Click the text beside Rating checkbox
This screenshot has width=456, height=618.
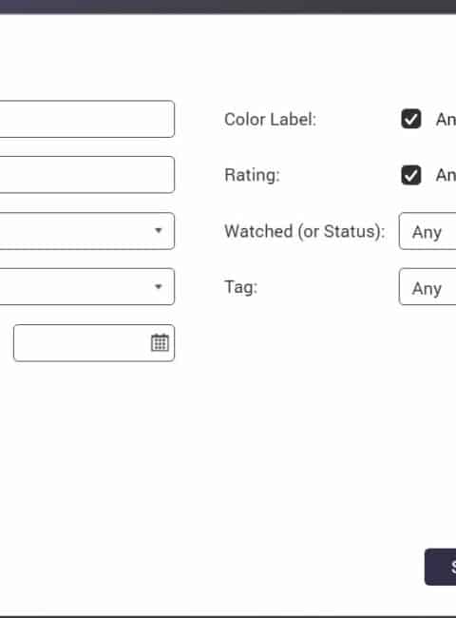point(446,175)
